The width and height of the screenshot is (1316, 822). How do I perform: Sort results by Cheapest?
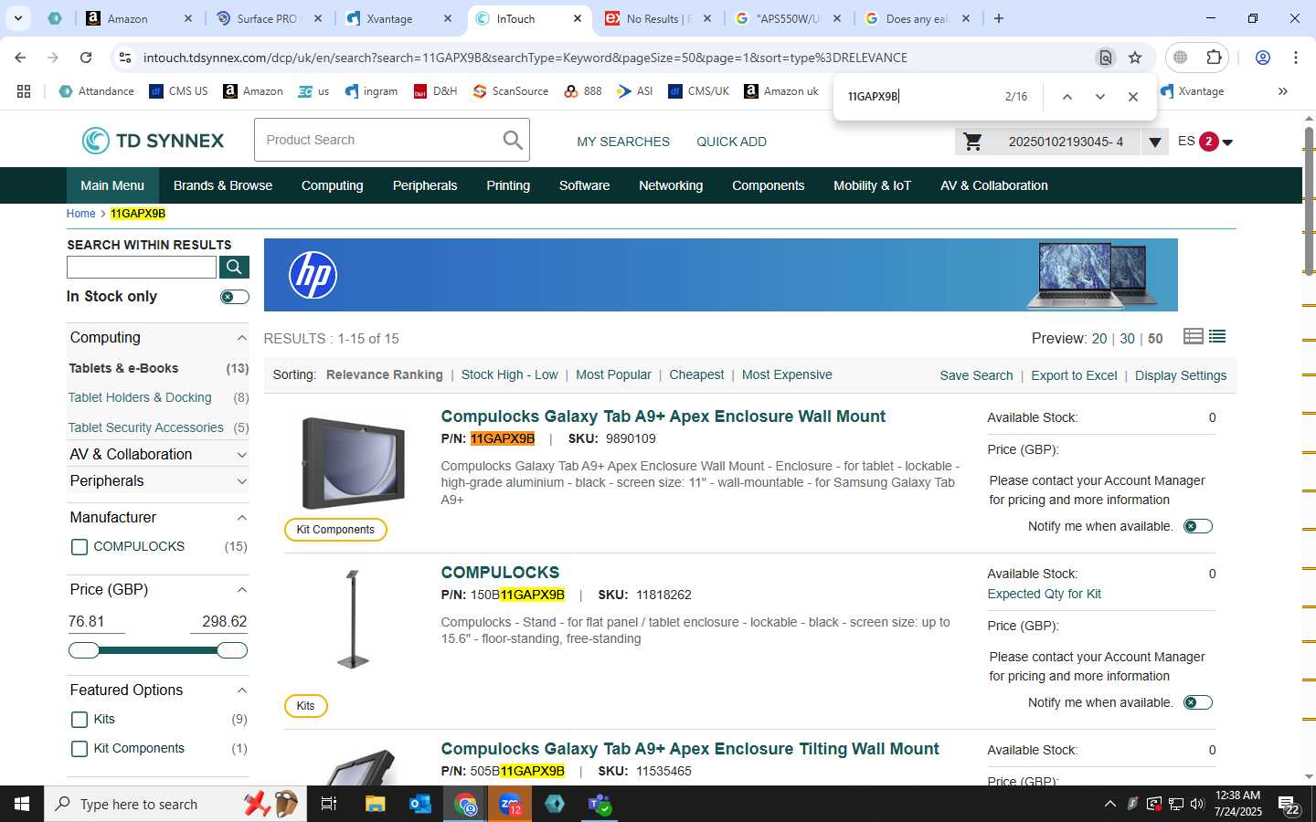coord(696,374)
